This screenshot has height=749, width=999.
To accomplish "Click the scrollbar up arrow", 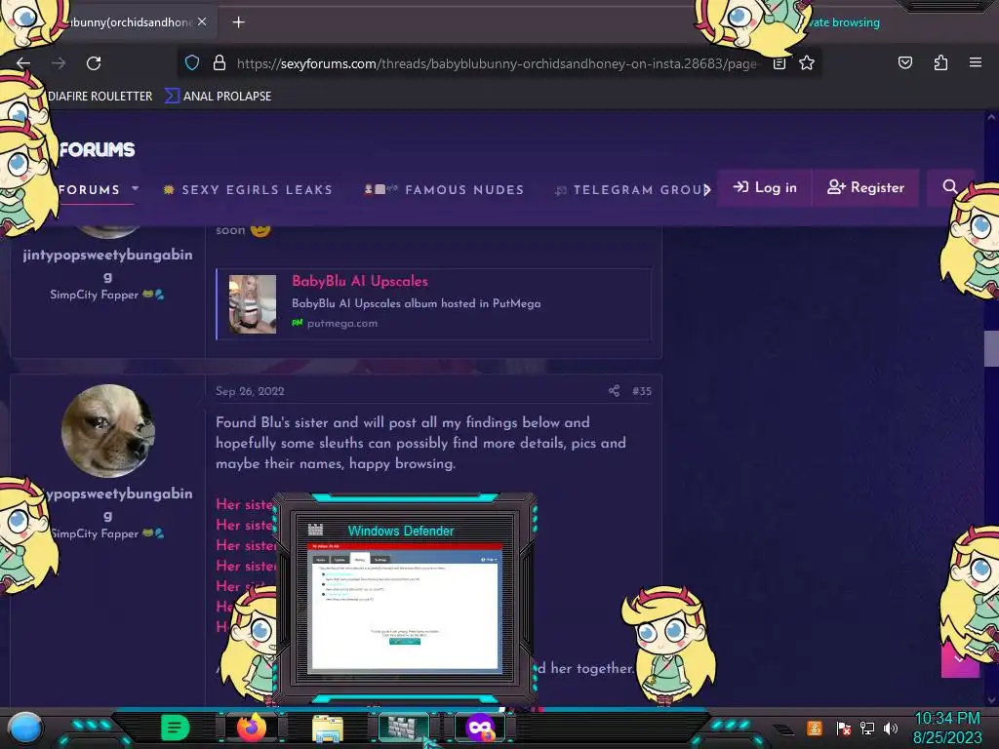I will pyautogui.click(x=991, y=118).
